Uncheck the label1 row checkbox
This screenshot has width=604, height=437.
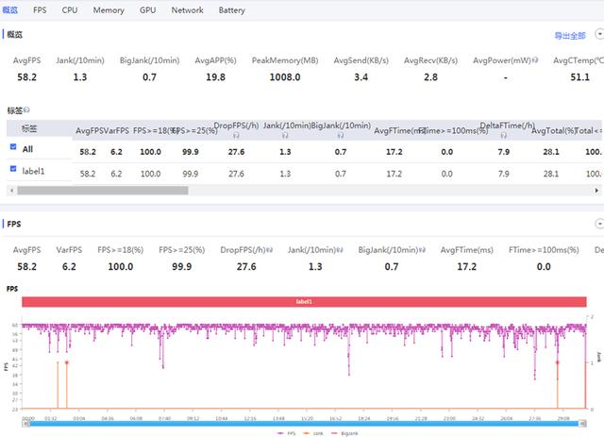point(12,169)
